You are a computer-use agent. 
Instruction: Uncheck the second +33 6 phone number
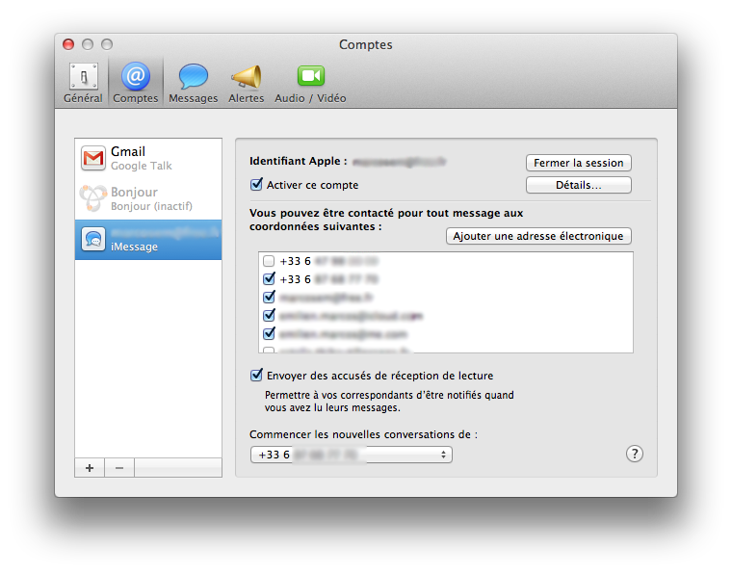pos(269,279)
